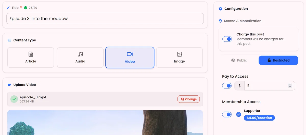Click the 263.34 MB file size text

click(27, 102)
